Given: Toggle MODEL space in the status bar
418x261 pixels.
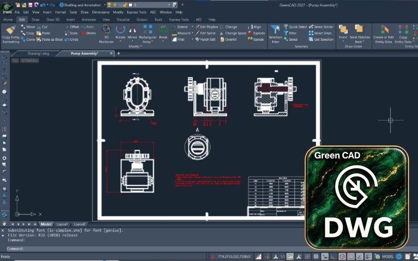Looking at the screenshot, I should 388,256.
